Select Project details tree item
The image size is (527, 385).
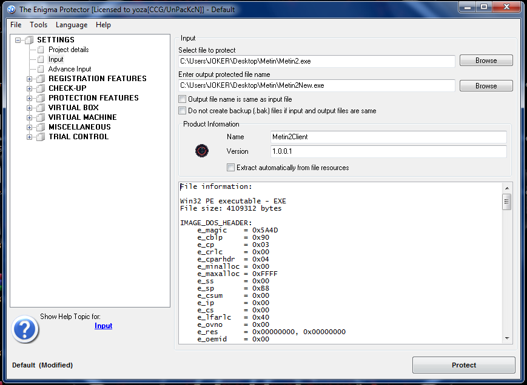(x=69, y=50)
